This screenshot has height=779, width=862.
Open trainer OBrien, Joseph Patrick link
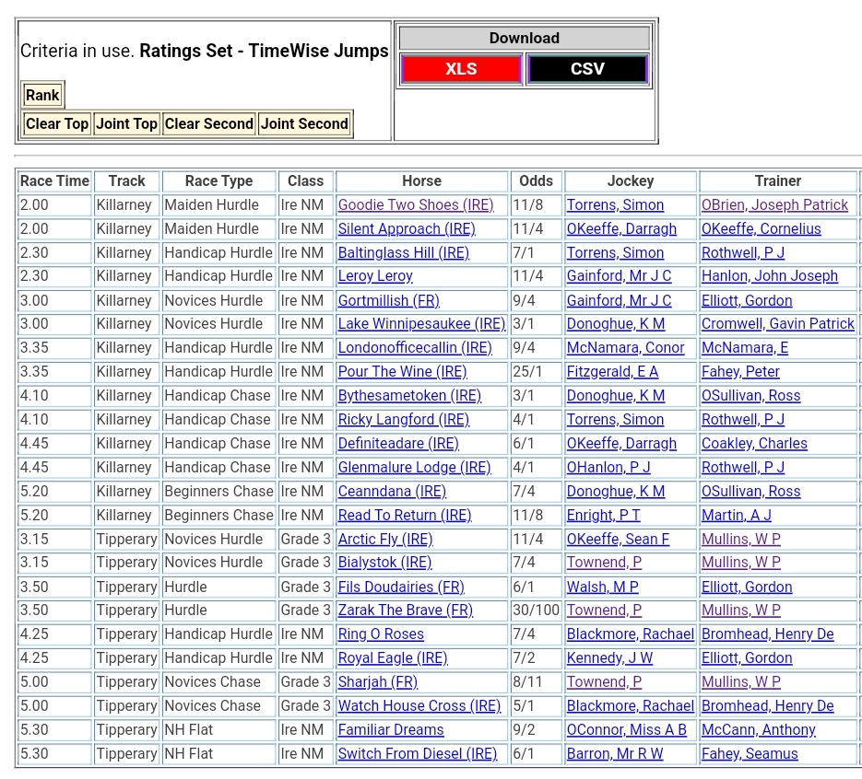point(774,205)
